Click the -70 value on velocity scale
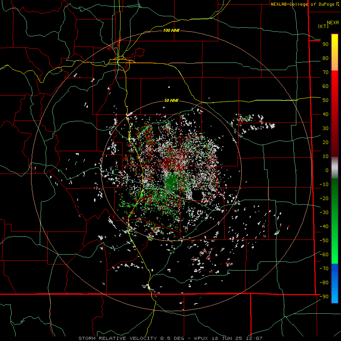Viewport: 341px width, 341px height. [324, 269]
